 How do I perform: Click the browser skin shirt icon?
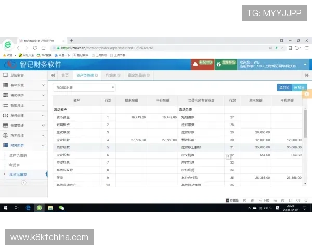pos(281,41)
